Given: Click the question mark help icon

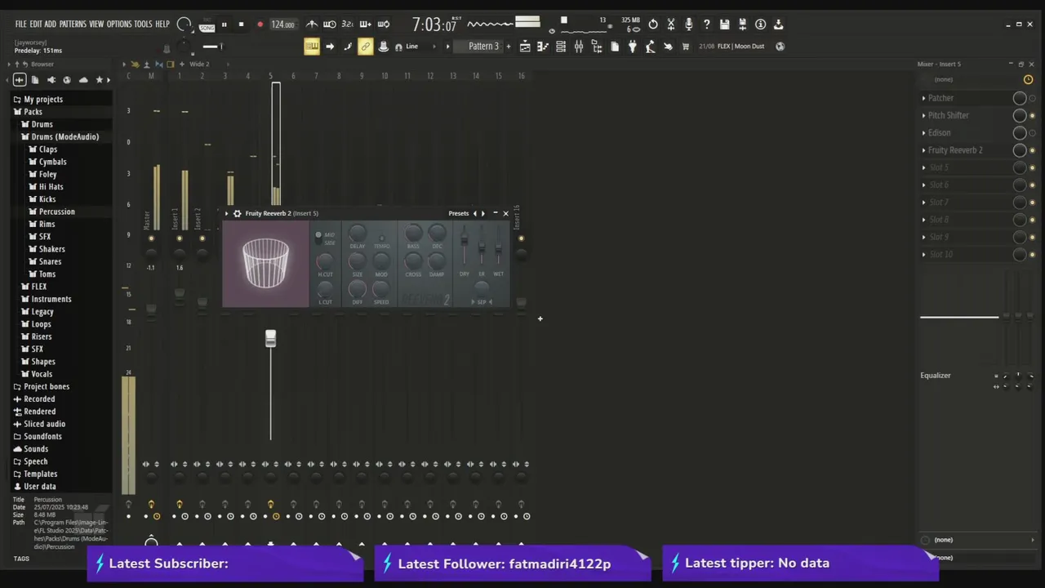Looking at the screenshot, I should point(707,24).
